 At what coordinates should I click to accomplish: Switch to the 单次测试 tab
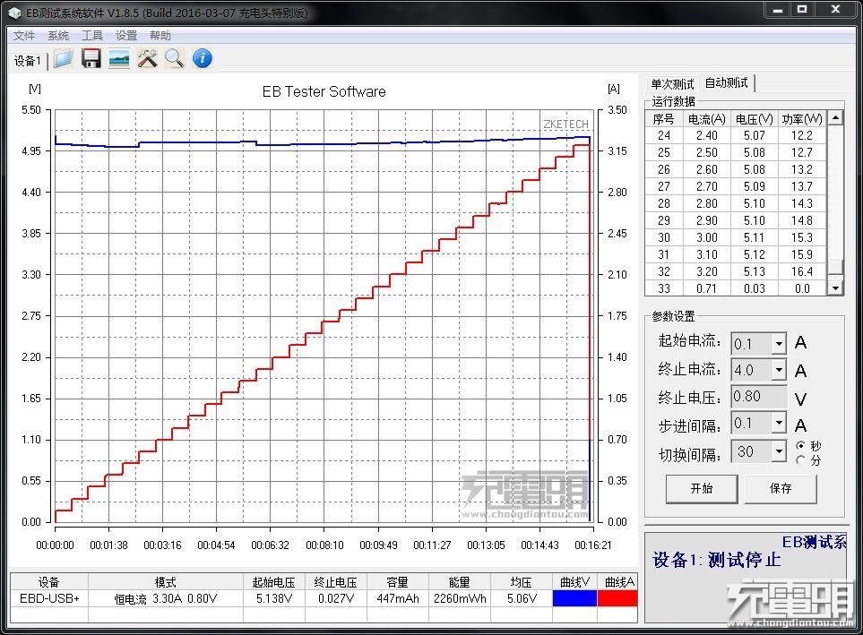(672, 83)
